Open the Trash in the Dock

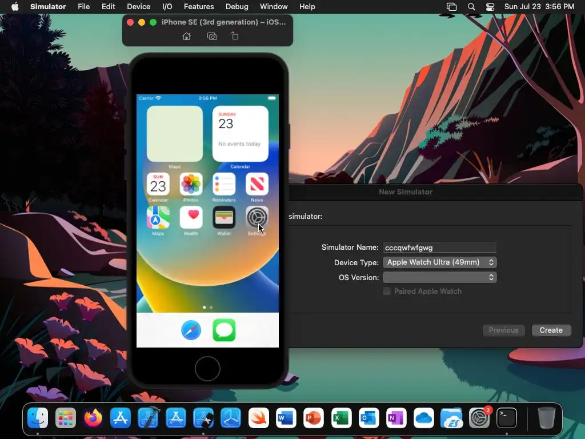(547, 418)
